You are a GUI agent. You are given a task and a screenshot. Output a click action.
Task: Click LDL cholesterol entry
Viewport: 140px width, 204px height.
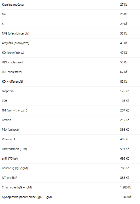point(71,72)
